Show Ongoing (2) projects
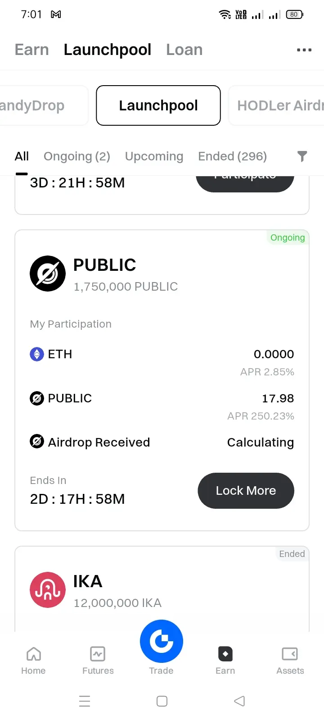 click(x=77, y=156)
